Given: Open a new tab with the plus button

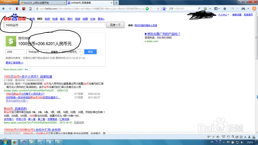Looking at the screenshot, I should coord(116,3).
